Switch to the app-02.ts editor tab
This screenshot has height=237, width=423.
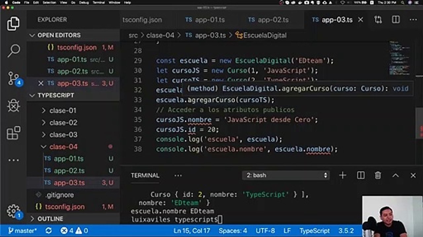click(268, 20)
